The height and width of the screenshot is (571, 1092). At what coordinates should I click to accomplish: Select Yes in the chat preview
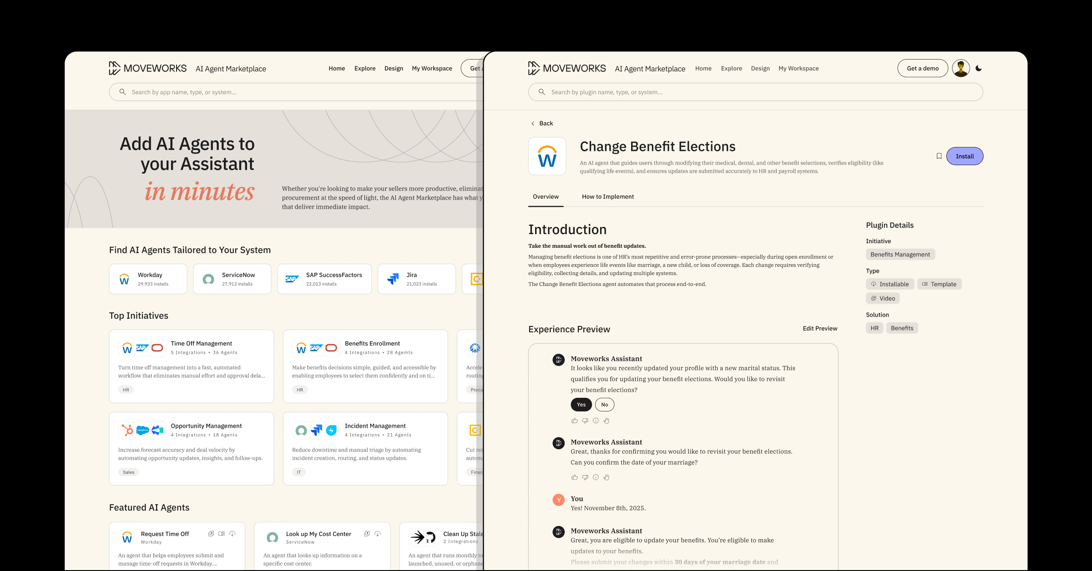coord(581,405)
